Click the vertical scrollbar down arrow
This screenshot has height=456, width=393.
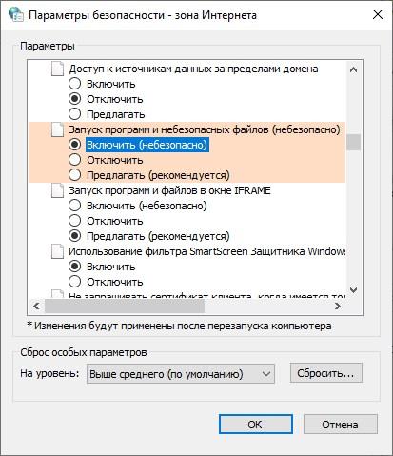353,289
